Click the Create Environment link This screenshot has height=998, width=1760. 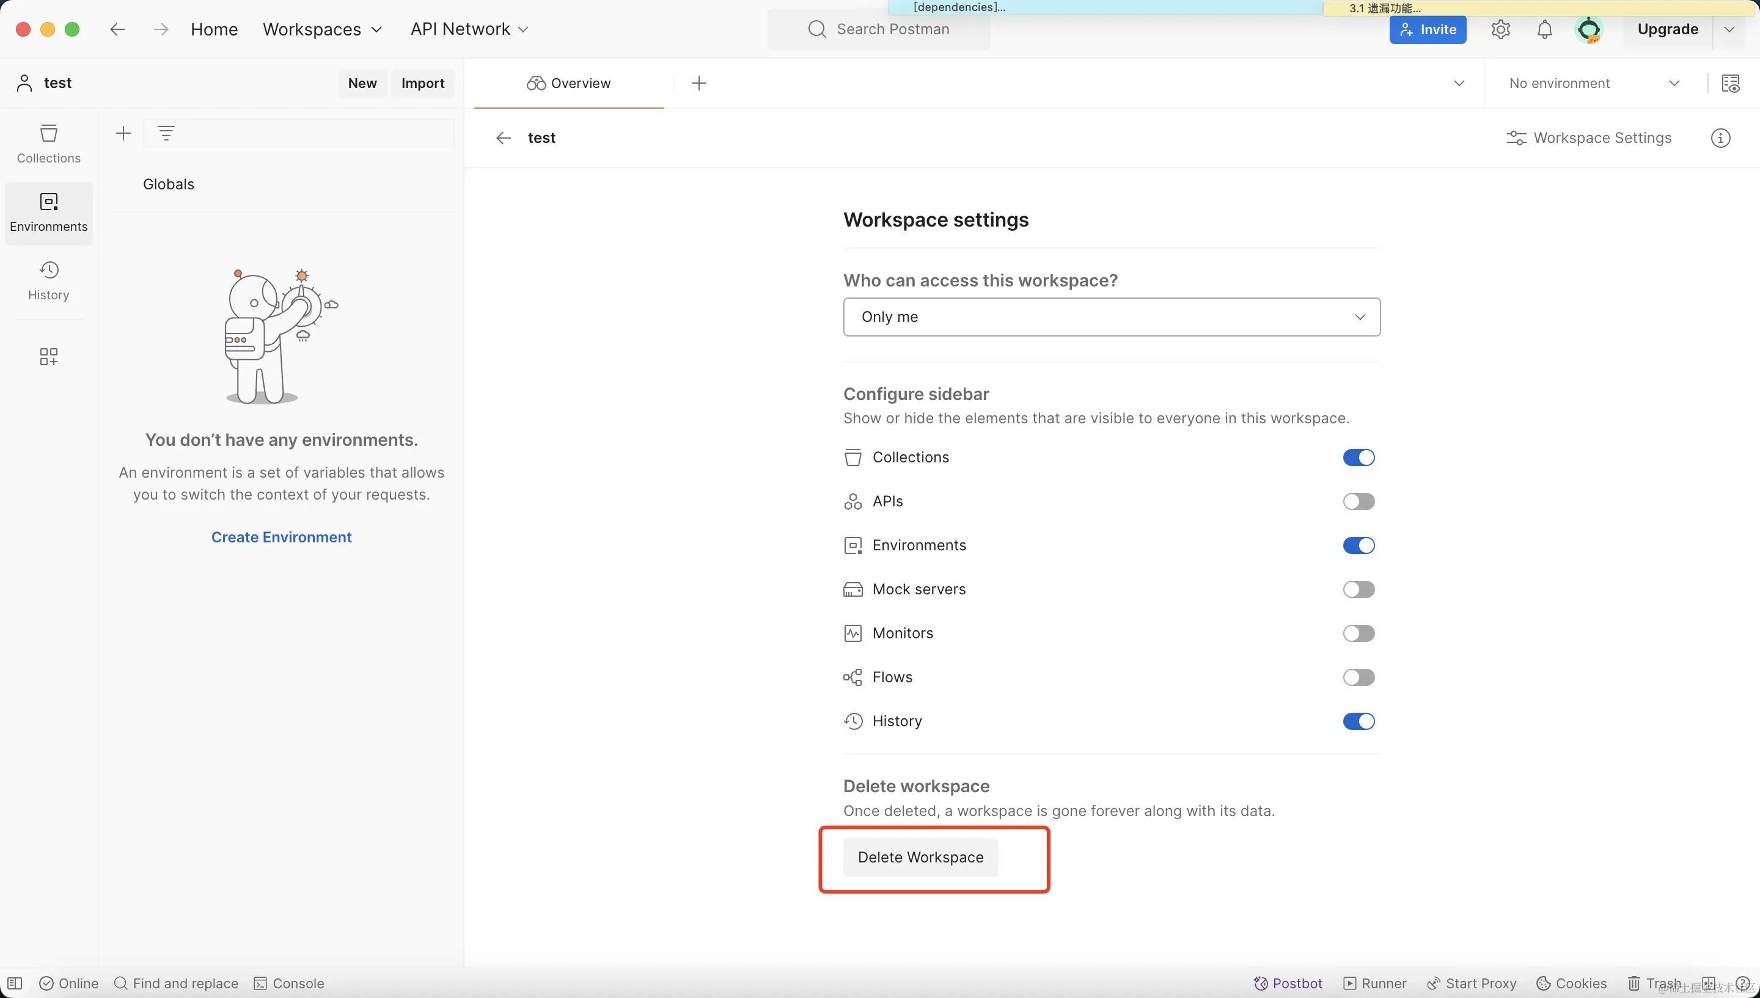tap(281, 537)
